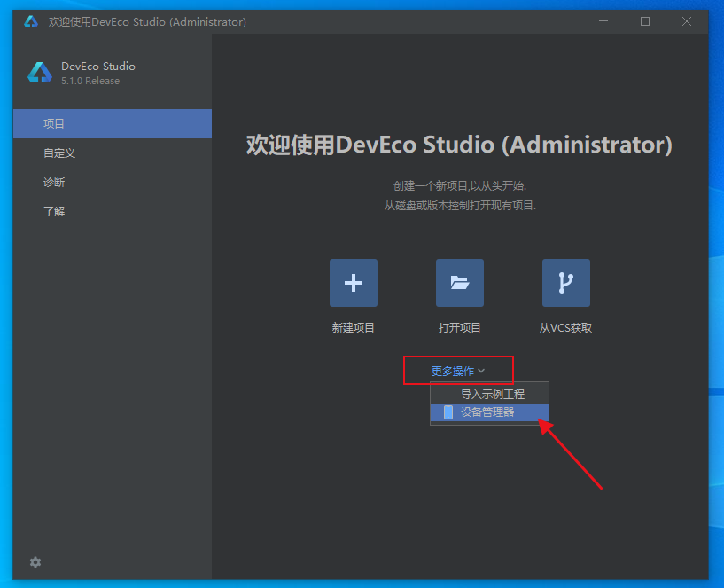Click the DevEco Studio logo in sidebar
The height and width of the screenshot is (588, 724).
click(x=40, y=73)
